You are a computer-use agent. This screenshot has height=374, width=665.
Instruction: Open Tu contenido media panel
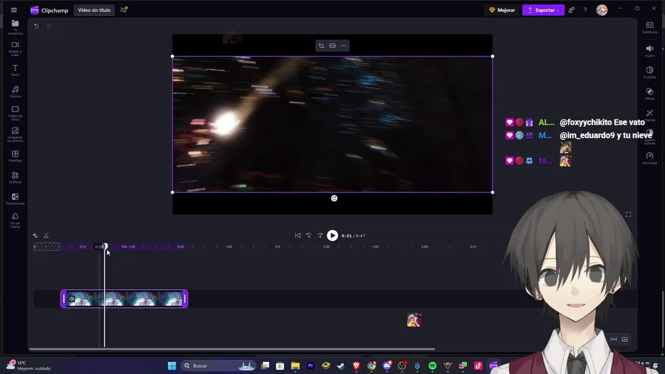tap(15, 27)
